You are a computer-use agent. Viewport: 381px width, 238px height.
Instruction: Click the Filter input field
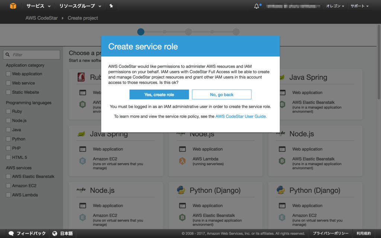(x=32, y=55)
